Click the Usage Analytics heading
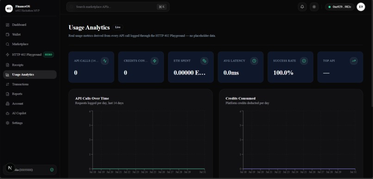Screen dimensions: 373x179 pos(89,28)
